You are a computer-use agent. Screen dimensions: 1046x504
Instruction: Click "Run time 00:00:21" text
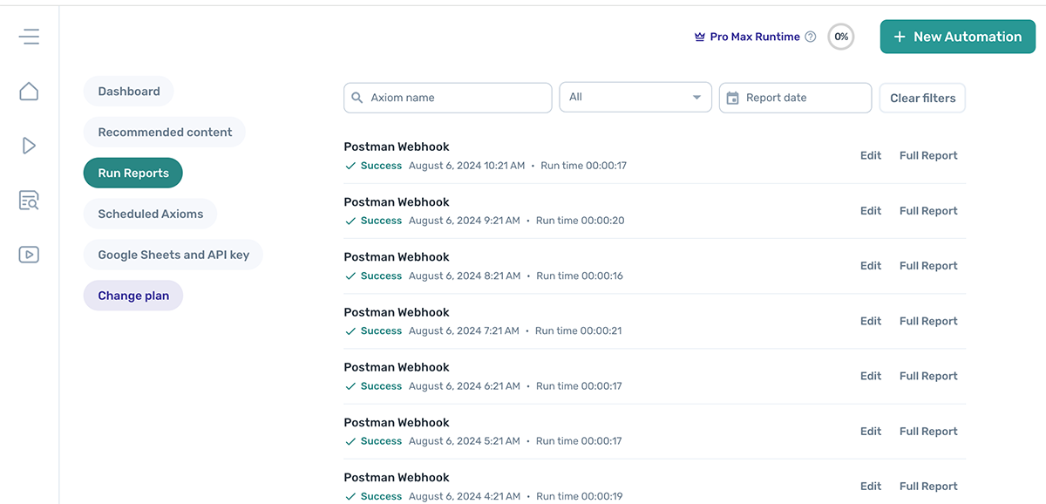pos(579,330)
